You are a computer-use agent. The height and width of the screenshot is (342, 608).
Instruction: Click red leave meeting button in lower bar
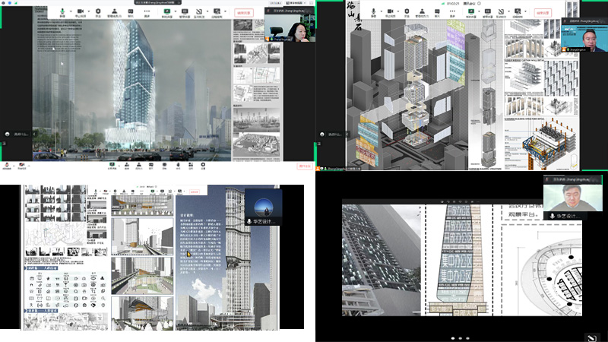click(305, 166)
